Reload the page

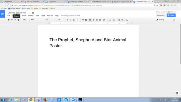point(8,5)
